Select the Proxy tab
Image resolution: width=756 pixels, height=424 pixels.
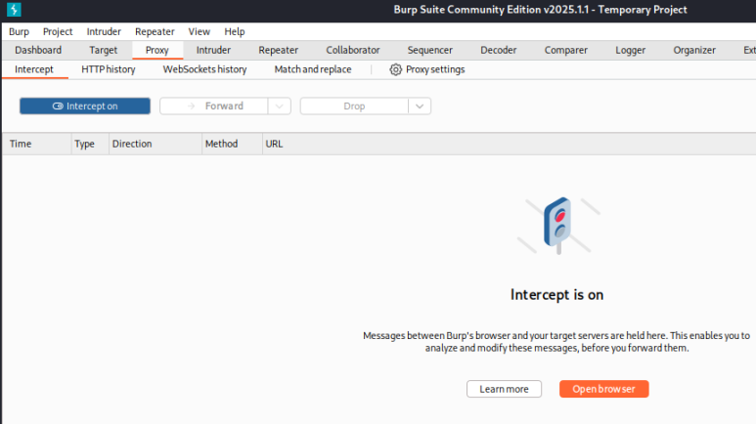pyautogui.click(x=157, y=50)
